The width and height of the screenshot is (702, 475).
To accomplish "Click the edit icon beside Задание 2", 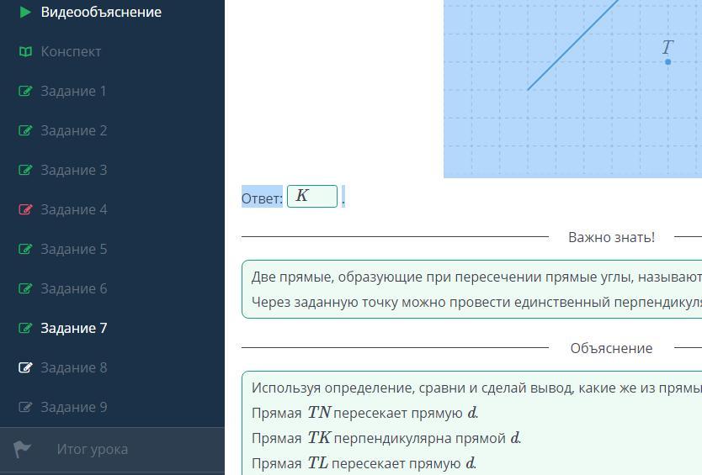I will (25, 130).
